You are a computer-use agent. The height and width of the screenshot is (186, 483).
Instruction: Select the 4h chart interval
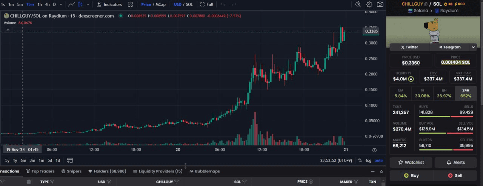(x=47, y=5)
